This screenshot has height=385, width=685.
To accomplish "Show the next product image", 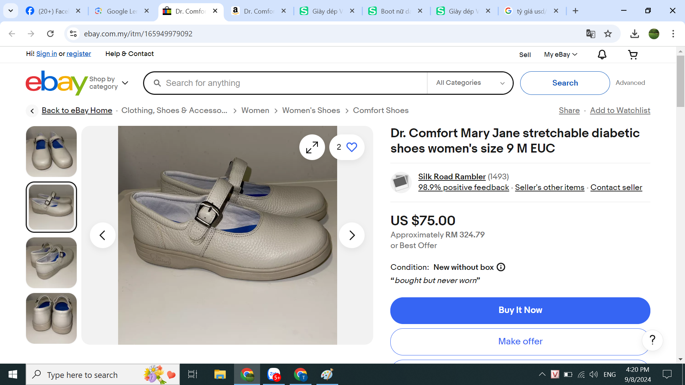I will 351,235.
